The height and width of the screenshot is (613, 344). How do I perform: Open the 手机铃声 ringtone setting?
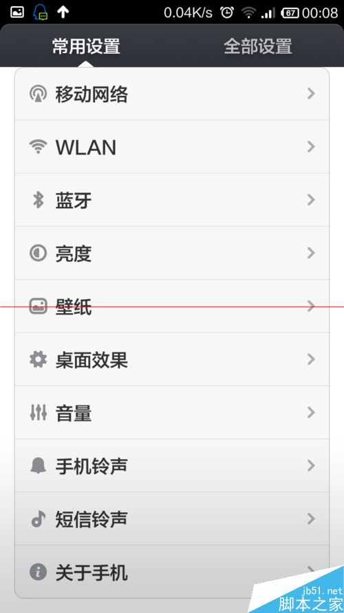(x=172, y=465)
